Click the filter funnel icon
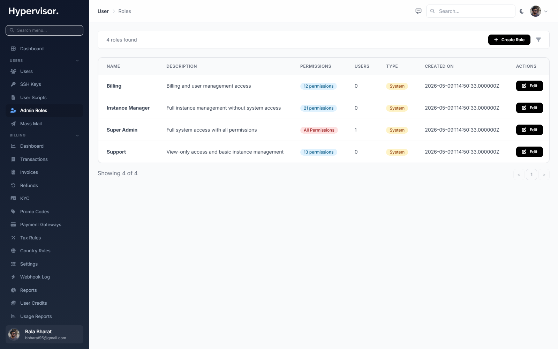 (538, 40)
